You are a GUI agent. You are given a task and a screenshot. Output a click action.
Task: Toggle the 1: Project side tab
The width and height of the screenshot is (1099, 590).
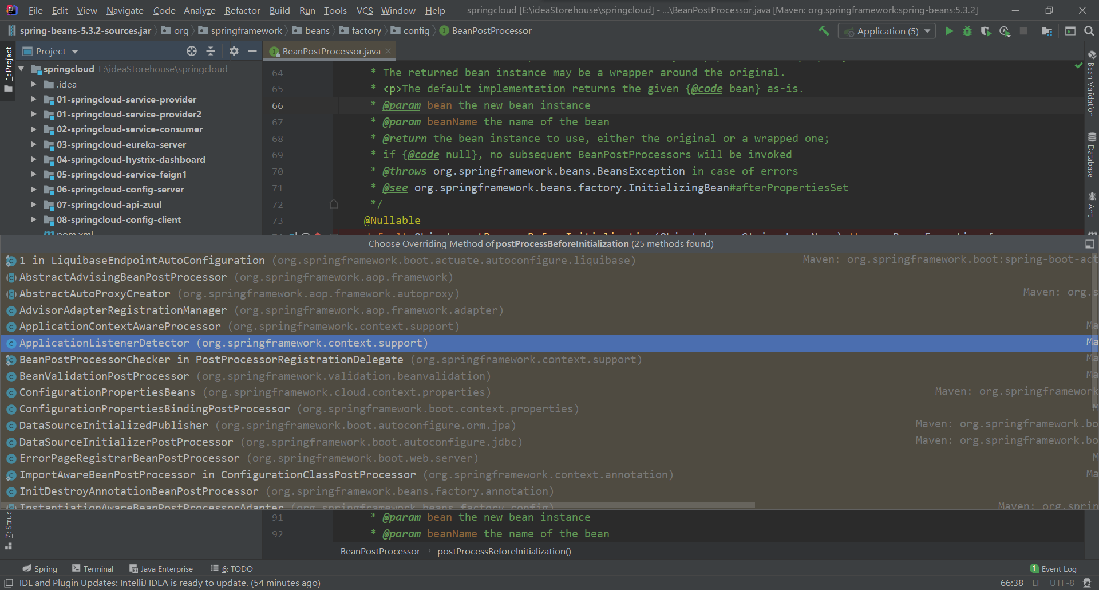[x=8, y=69]
